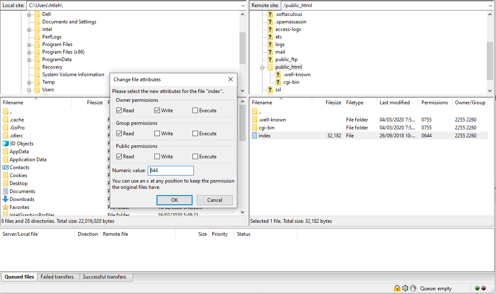Cancel the Change file attributes dialog
This screenshot has height=294, width=496.
tap(214, 200)
